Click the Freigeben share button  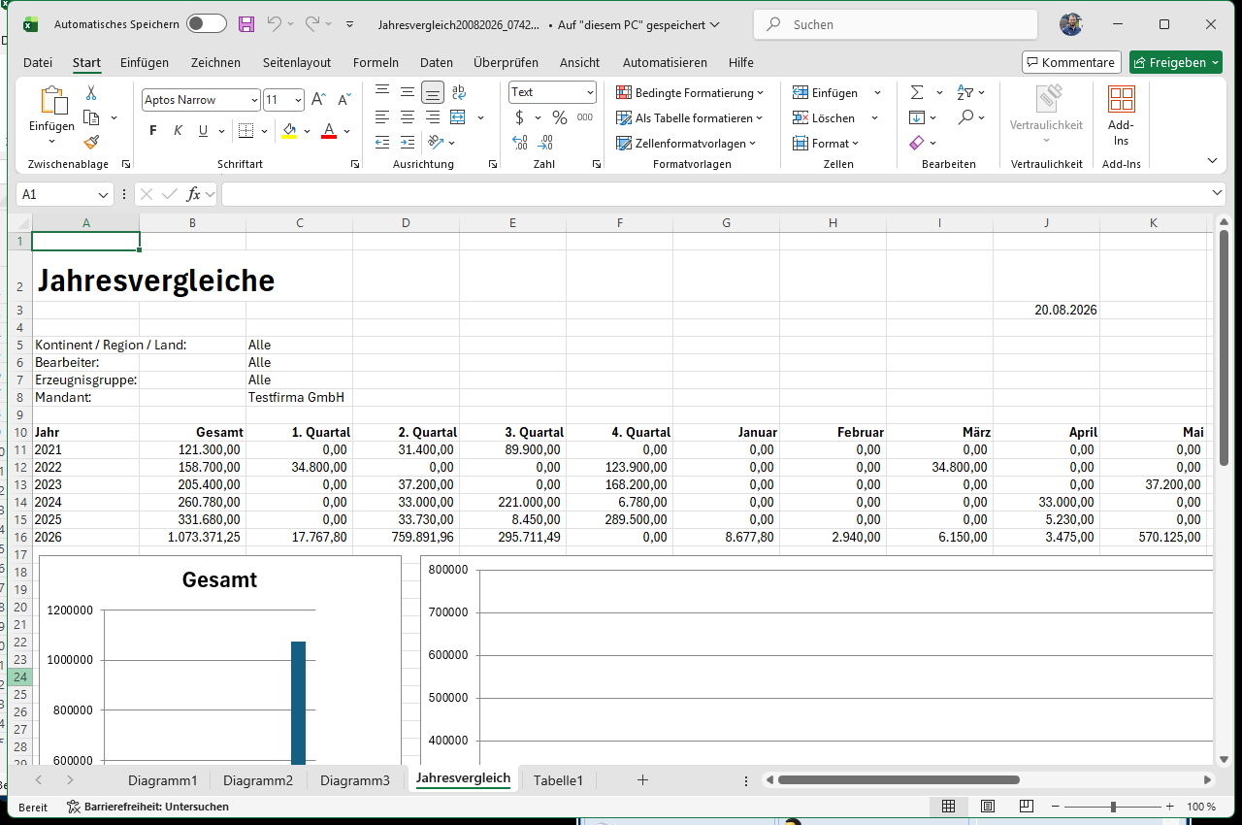coord(1176,62)
